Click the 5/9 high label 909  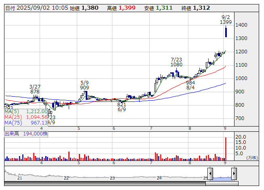[84, 87]
